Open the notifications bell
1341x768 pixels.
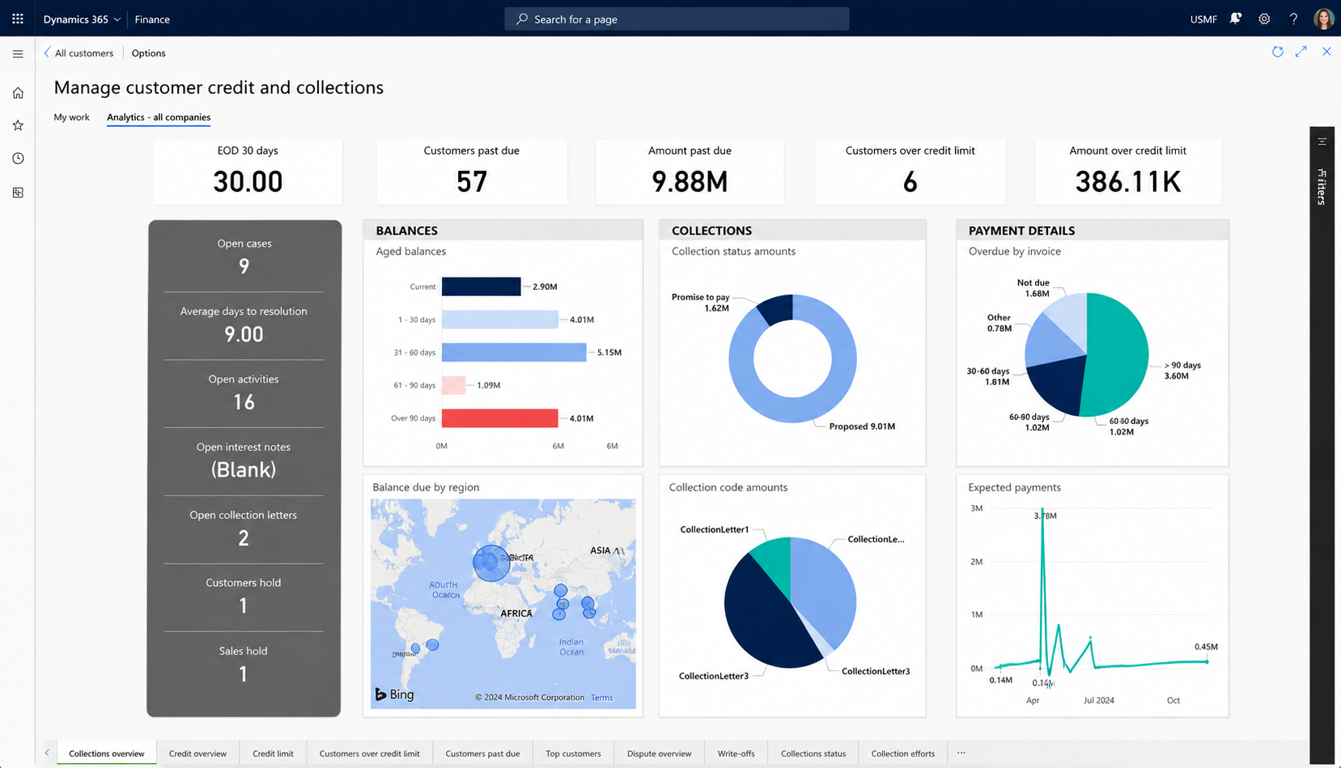tap(1235, 19)
